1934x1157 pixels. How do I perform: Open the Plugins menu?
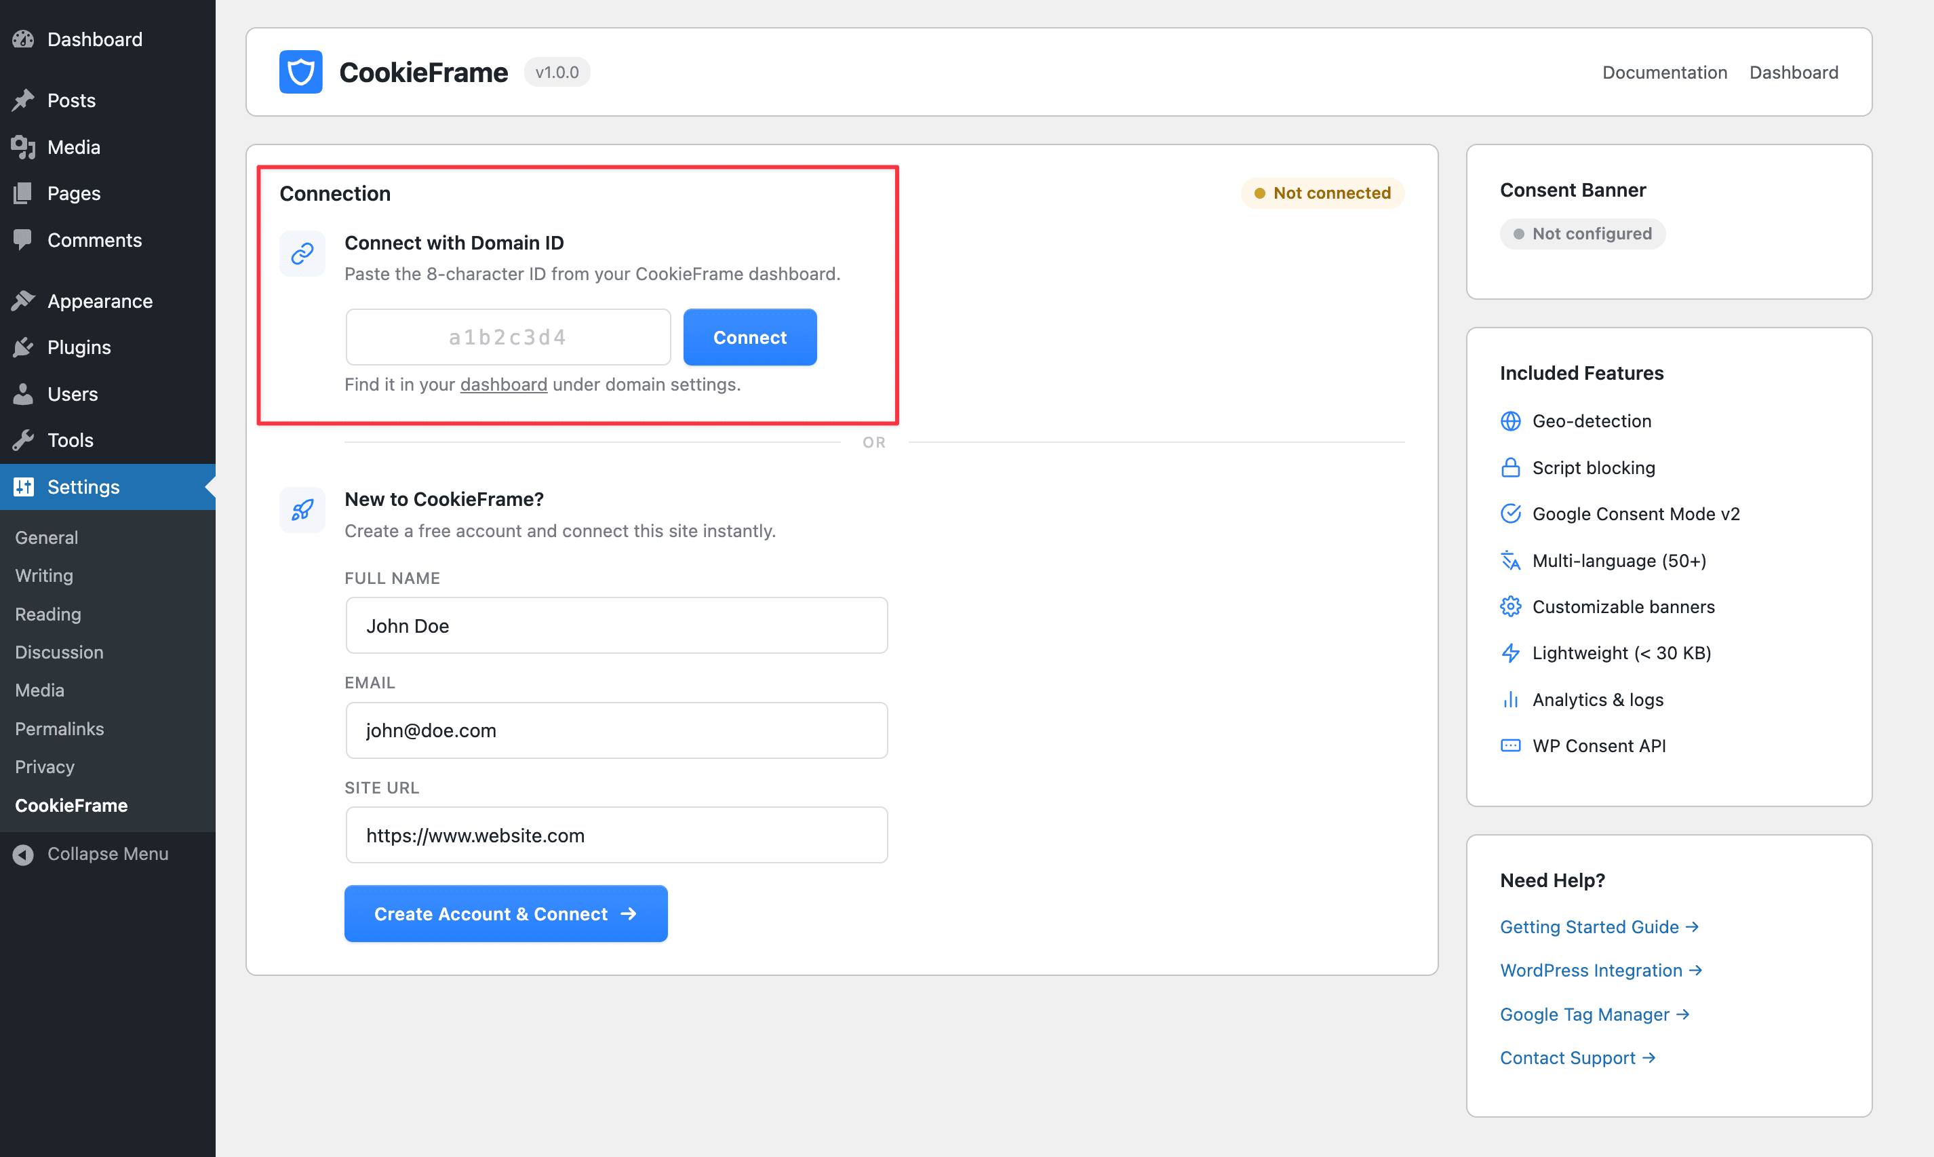108,347
